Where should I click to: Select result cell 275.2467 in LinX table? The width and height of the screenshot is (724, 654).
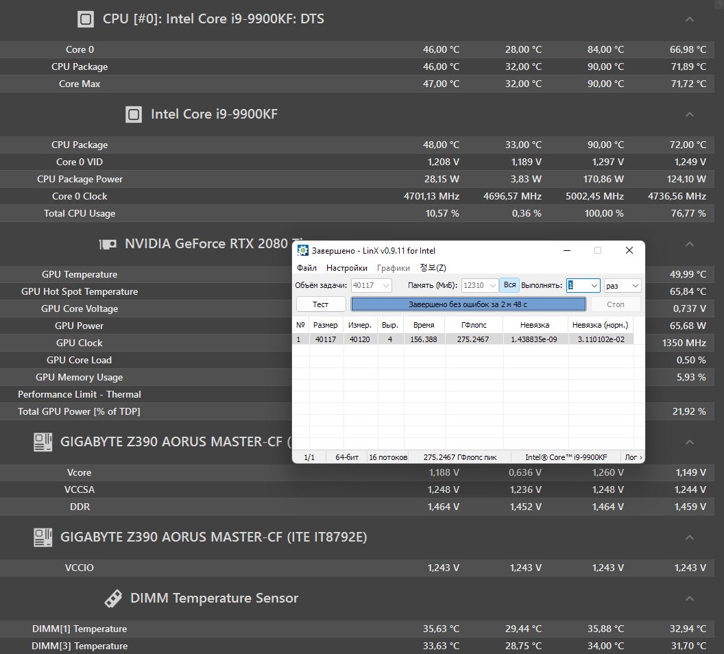pos(473,340)
